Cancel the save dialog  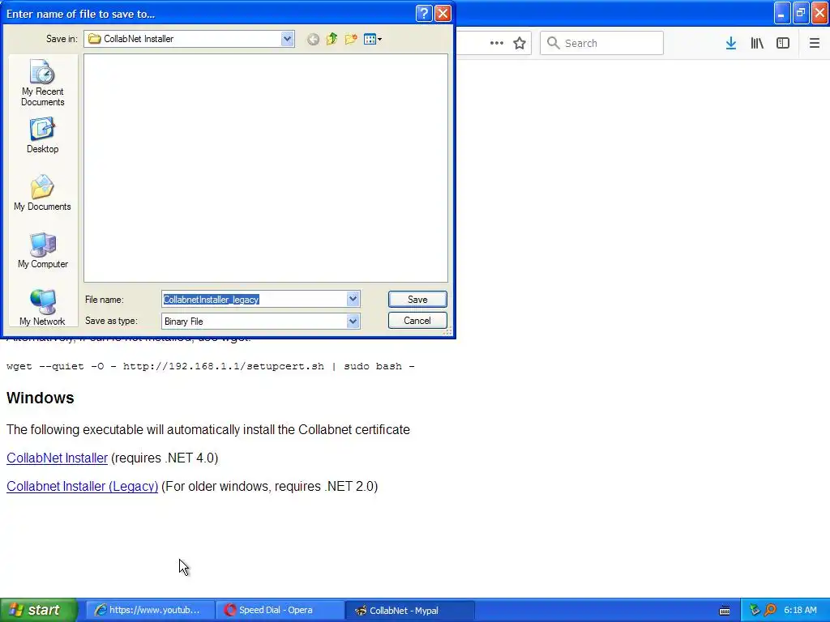tap(417, 321)
